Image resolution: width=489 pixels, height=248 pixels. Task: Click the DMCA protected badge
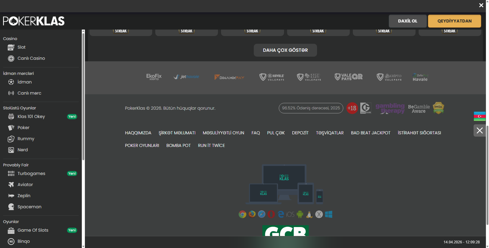[x=438, y=108]
